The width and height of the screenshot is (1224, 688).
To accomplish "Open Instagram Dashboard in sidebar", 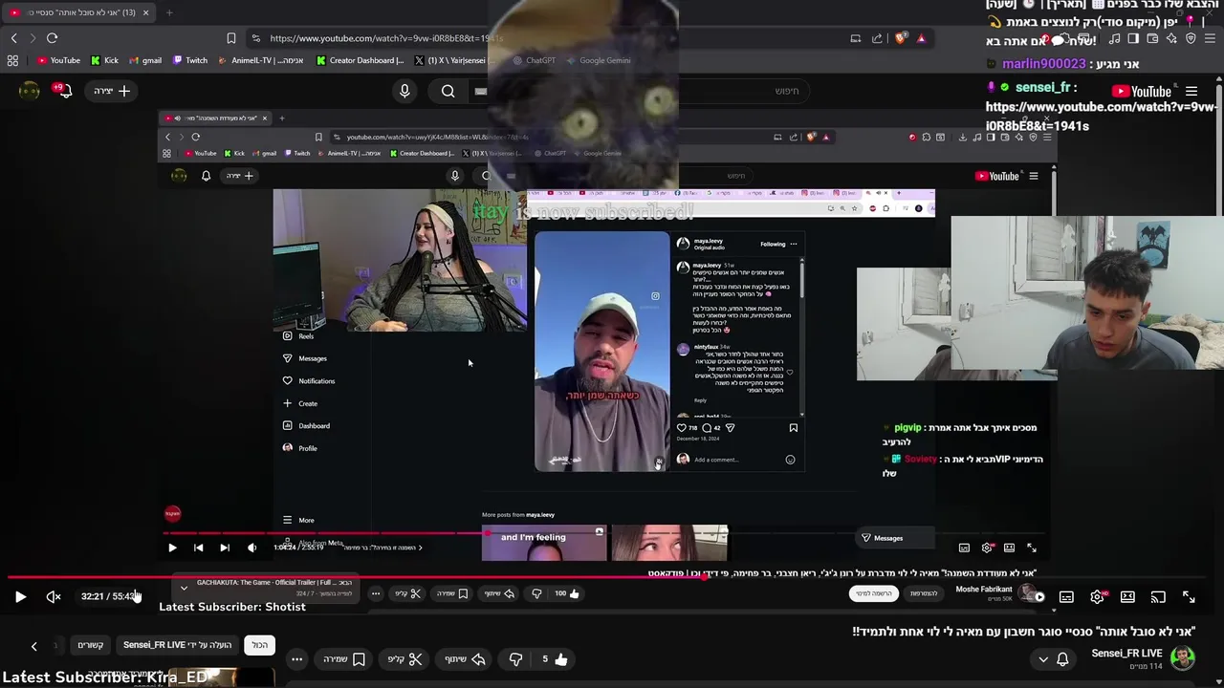I will coord(306,426).
